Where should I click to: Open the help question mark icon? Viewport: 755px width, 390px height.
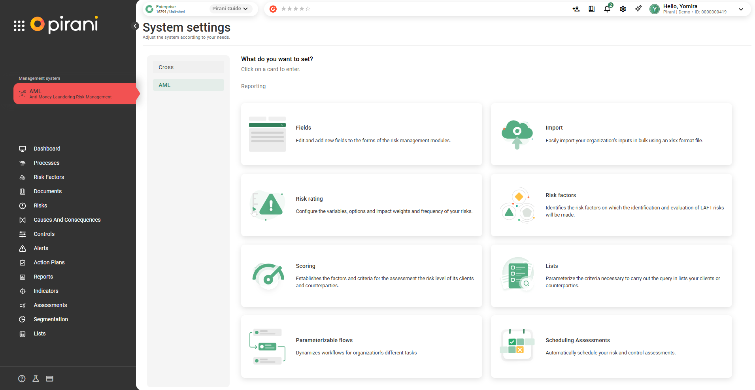pyautogui.click(x=22, y=379)
